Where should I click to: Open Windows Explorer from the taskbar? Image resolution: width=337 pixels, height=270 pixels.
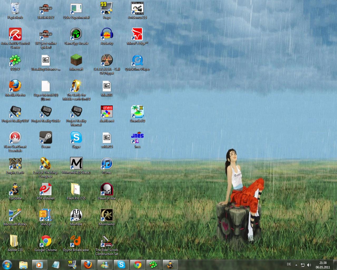click(23, 265)
